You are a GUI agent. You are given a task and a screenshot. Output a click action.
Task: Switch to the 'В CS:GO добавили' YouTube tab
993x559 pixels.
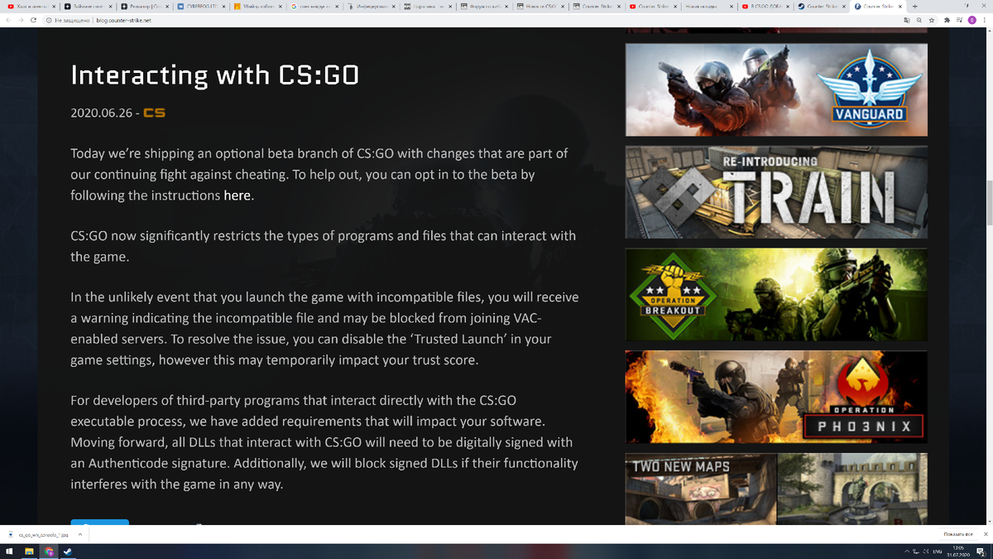pos(765,6)
